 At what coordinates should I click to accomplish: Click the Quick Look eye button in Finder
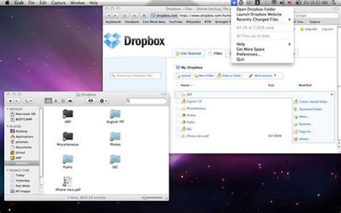pos(91,101)
